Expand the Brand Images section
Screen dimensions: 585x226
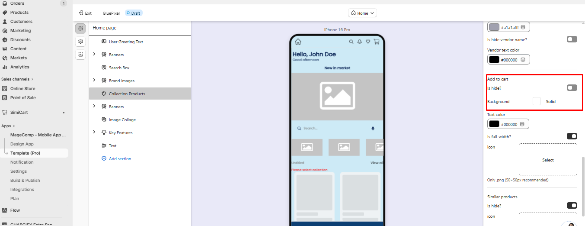pyautogui.click(x=94, y=81)
